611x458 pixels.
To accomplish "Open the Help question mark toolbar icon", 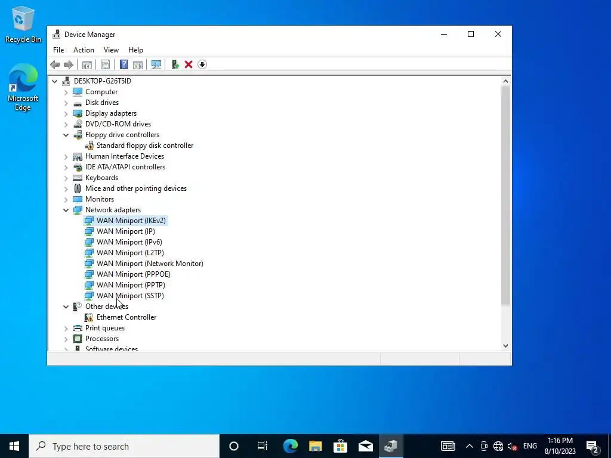I will coord(124,64).
